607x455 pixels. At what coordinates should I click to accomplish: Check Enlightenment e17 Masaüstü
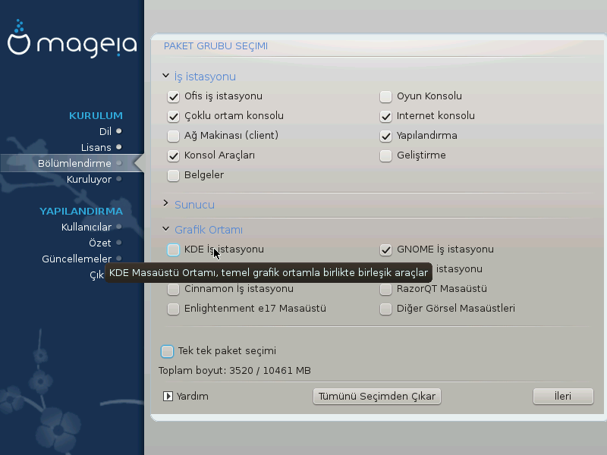(173, 309)
